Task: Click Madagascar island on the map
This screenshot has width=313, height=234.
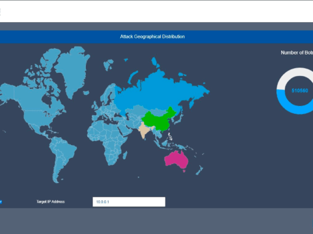Action: 125,155
